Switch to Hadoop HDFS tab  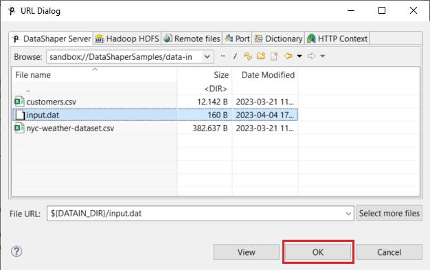(x=127, y=38)
